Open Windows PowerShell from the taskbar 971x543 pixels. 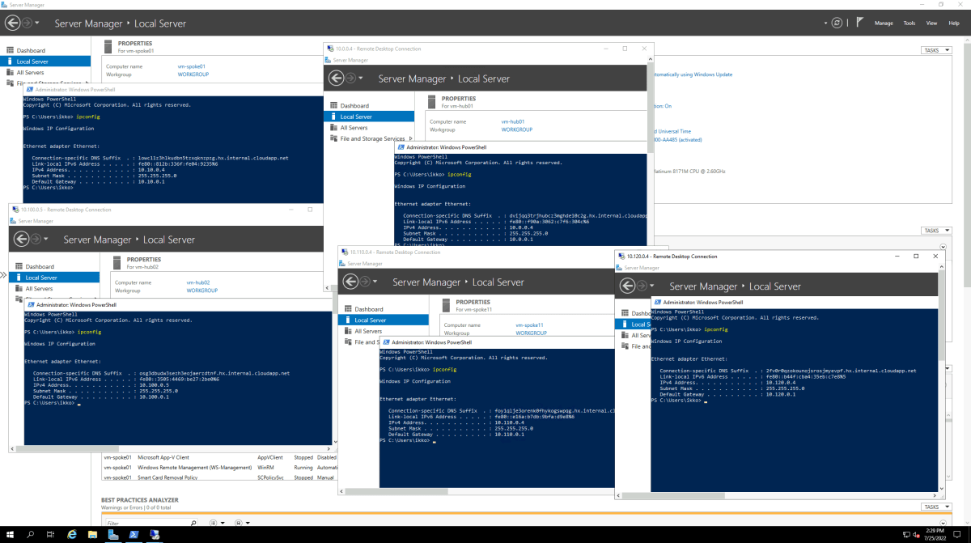pos(132,534)
